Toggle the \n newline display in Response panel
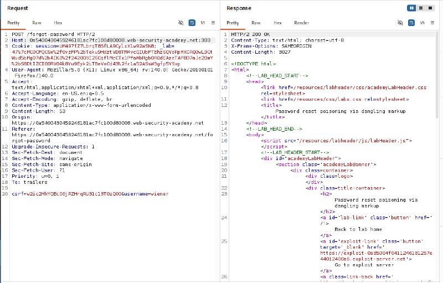The height and width of the screenshot is (283, 443). click(422, 23)
